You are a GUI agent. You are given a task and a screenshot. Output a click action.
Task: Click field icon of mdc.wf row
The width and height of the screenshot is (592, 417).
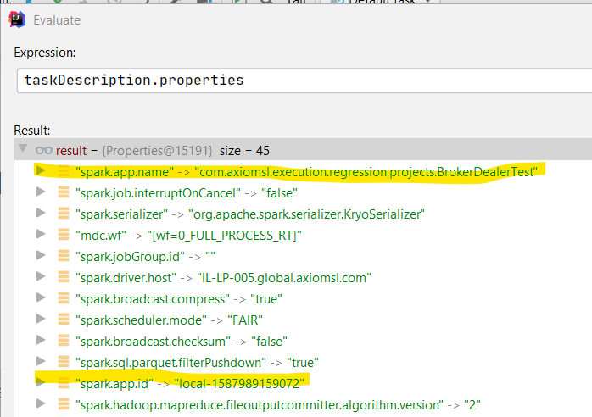pyautogui.click(x=64, y=234)
